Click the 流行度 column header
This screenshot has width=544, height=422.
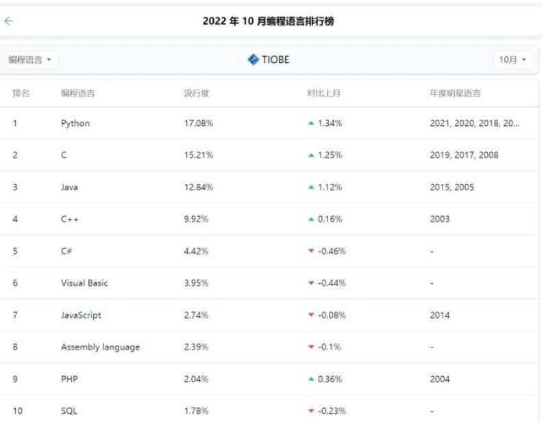pos(197,93)
